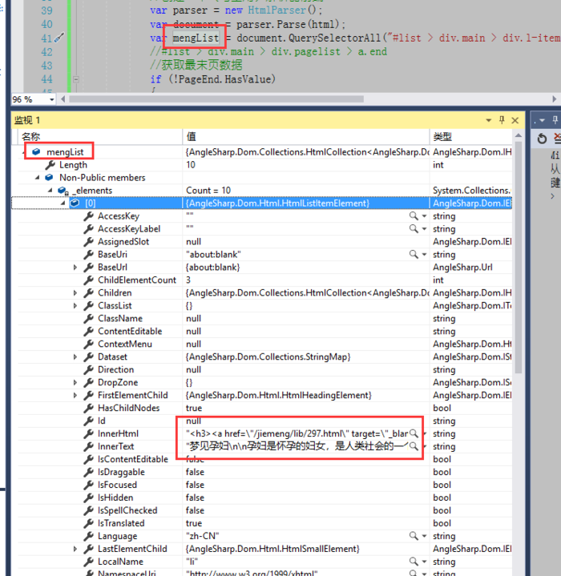Screen dimensions: 561x576
Task: Open the Watch 1 window options dropdown
Action: point(489,120)
